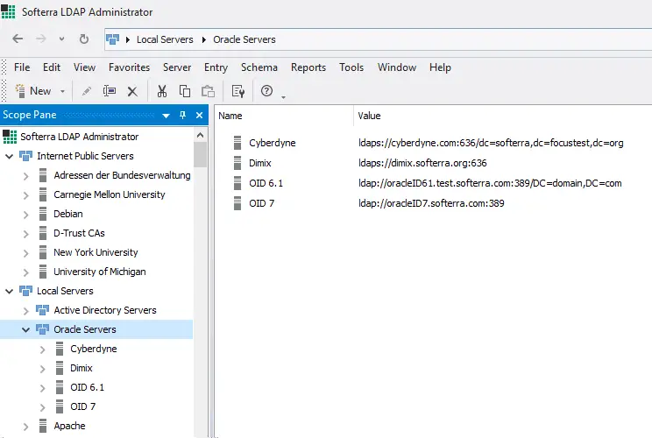Collapse the Oracle Servers tree node
This screenshot has width=652, height=438.
pyautogui.click(x=25, y=329)
